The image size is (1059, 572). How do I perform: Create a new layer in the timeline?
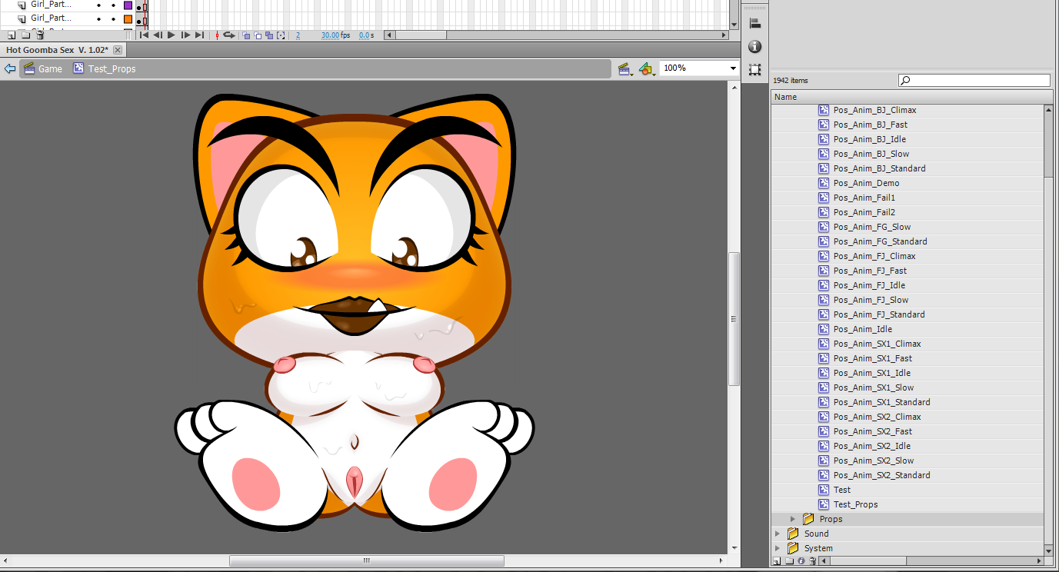[x=12, y=35]
